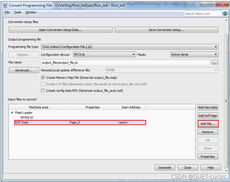Click the Close button at the bottom

[187, 167]
